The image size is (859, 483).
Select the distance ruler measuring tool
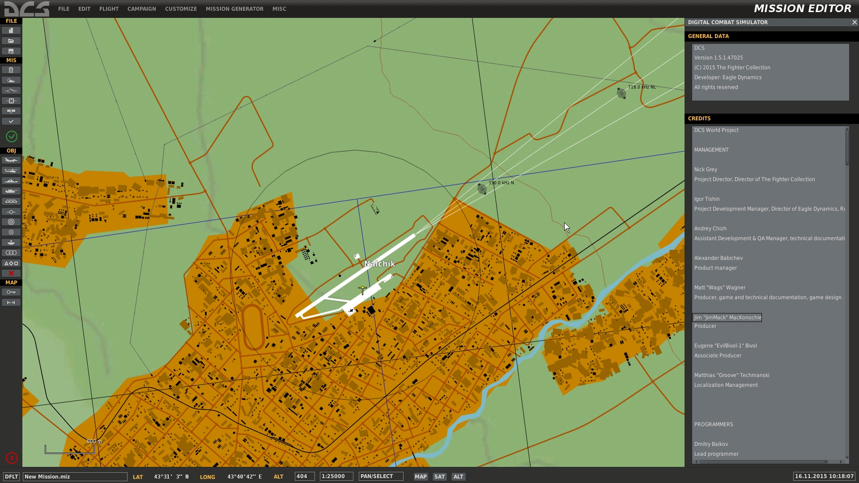(11, 302)
